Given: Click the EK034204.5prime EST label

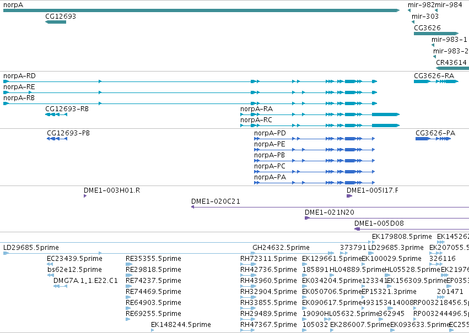Looking at the screenshot, I should 332,281.
